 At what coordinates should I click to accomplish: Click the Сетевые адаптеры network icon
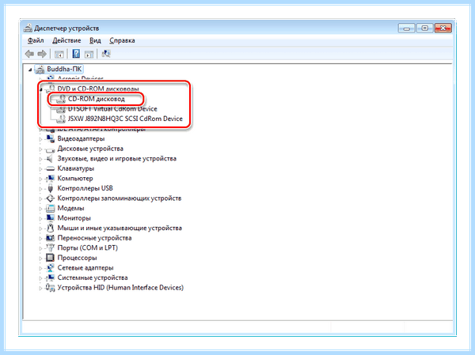pos(50,268)
